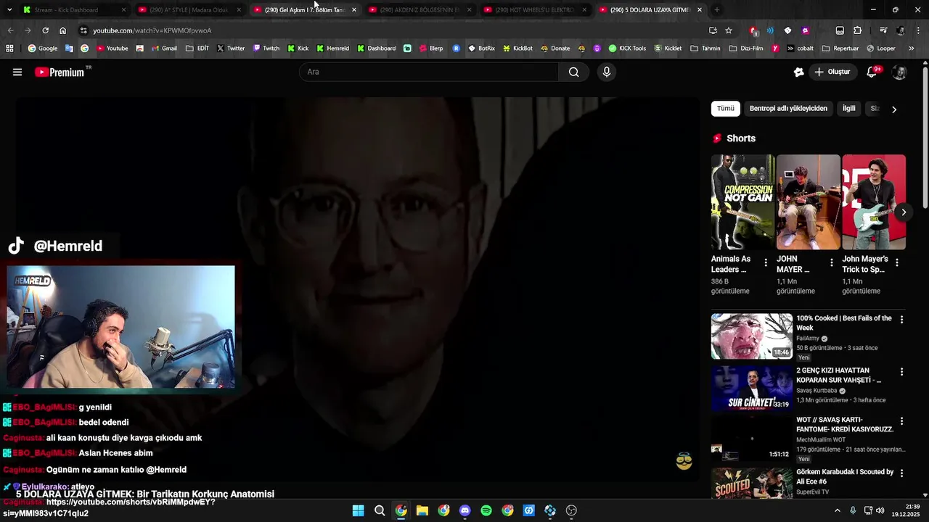This screenshot has height=522, width=929.
Task: Start voice search with microphone icon
Action: 607,72
